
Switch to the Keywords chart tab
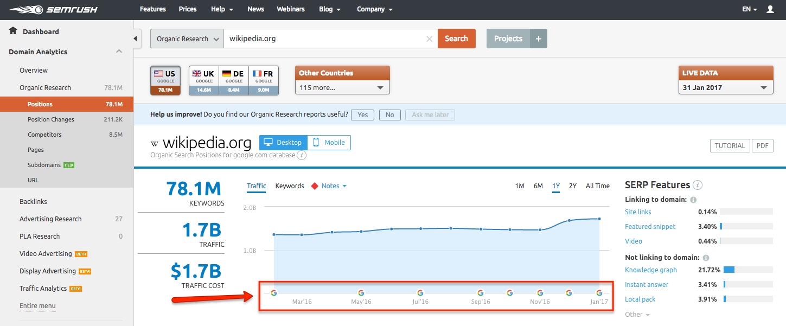pos(290,186)
